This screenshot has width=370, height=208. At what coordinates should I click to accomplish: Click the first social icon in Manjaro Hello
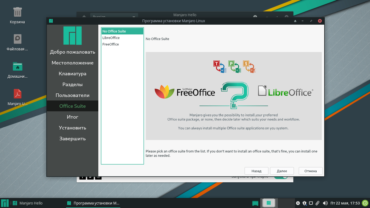(83, 177)
